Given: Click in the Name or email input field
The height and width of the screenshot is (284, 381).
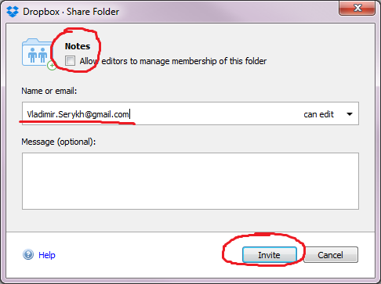Looking at the screenshot, I should tap(190, 113).
